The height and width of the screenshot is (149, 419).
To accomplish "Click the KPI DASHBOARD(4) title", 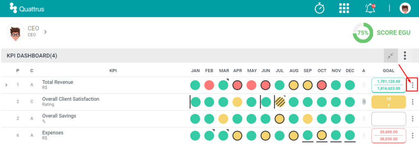I will click(x=32, y=56).
